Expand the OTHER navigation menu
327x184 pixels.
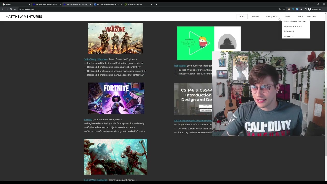click(x=287, y=16)
